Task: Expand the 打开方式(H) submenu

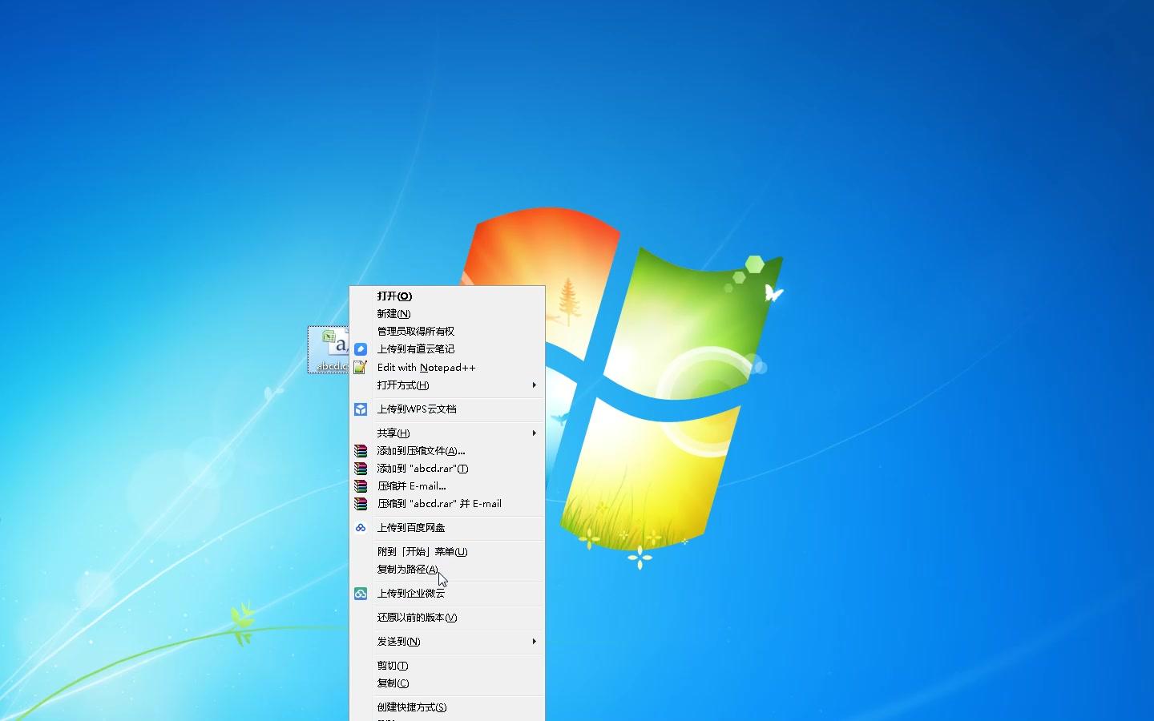Action: click(x=447, y=385)
